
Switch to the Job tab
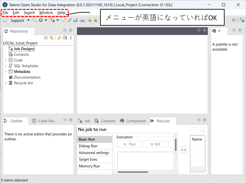(x=84, y=121)
